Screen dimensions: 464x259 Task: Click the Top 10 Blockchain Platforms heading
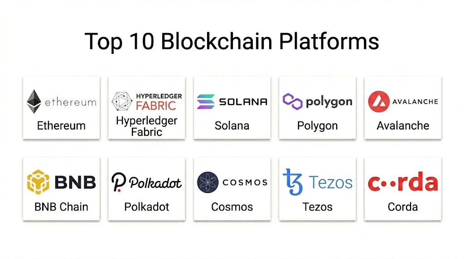(x=232, y=42)
